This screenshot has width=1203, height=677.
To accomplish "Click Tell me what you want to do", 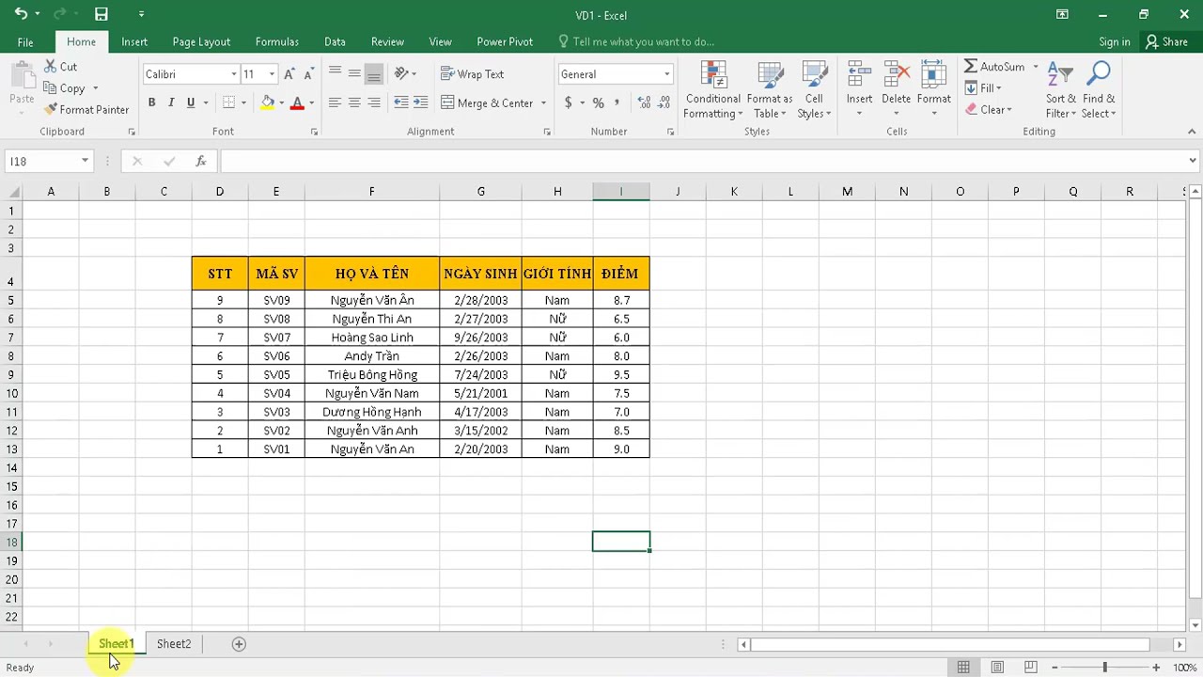I will coord(643,41).
